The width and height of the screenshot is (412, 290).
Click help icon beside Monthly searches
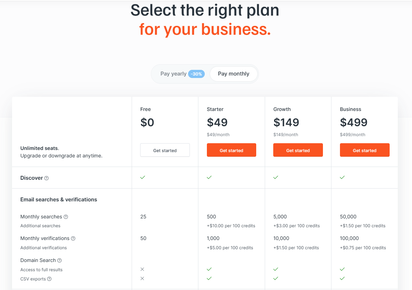pos(66,217)
